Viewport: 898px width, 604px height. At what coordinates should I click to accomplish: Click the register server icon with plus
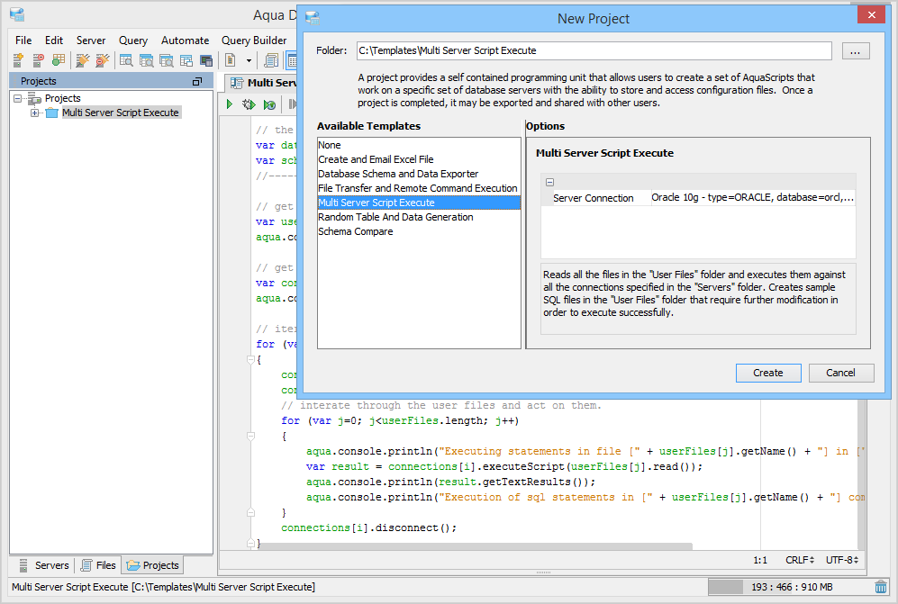(18, 59)
